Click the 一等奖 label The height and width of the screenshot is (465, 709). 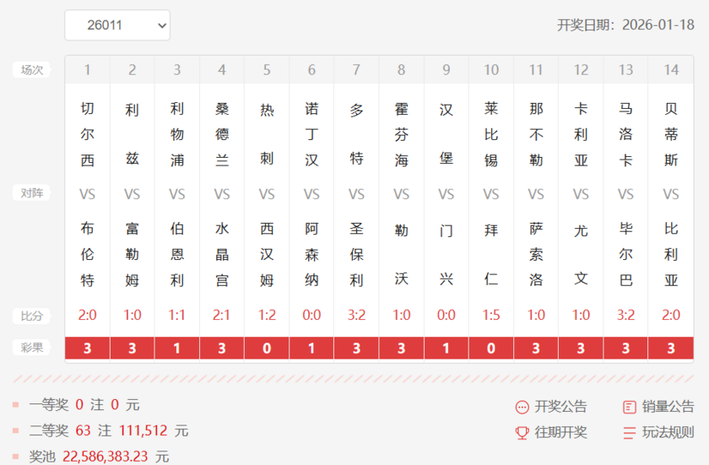(49, 405)
